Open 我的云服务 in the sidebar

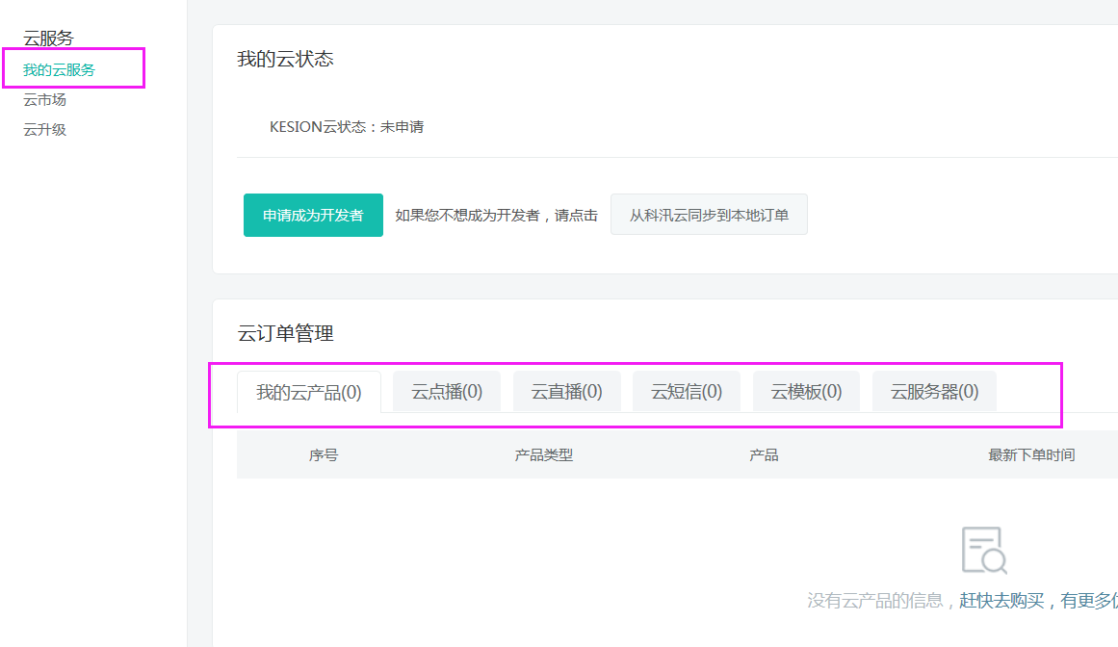[60, 70]
